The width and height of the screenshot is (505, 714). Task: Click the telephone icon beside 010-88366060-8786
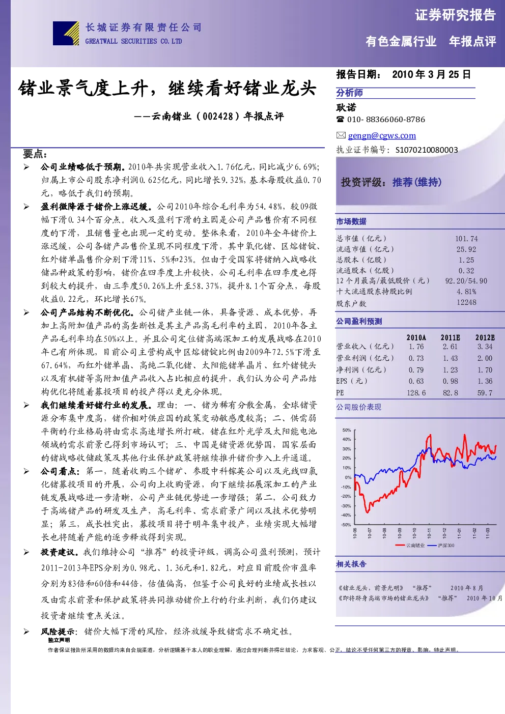click(340, 120)
